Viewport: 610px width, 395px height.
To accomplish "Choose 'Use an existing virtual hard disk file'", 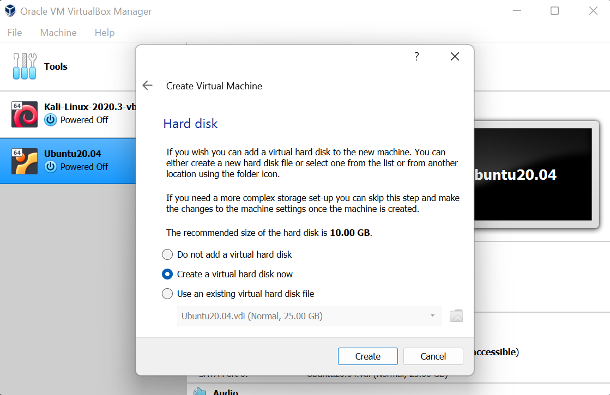I will tap(167, 294).
